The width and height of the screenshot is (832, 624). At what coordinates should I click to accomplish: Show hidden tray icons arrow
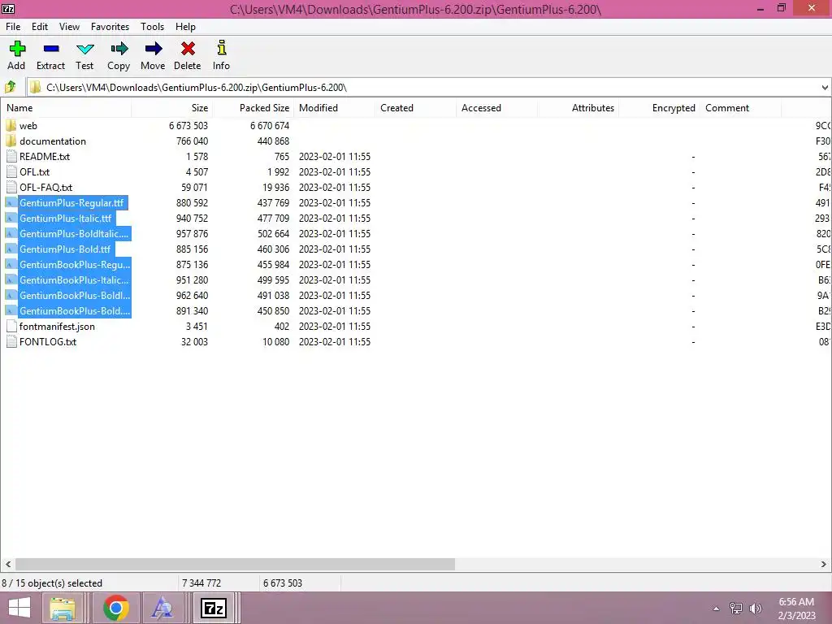[x=717, y=608]
